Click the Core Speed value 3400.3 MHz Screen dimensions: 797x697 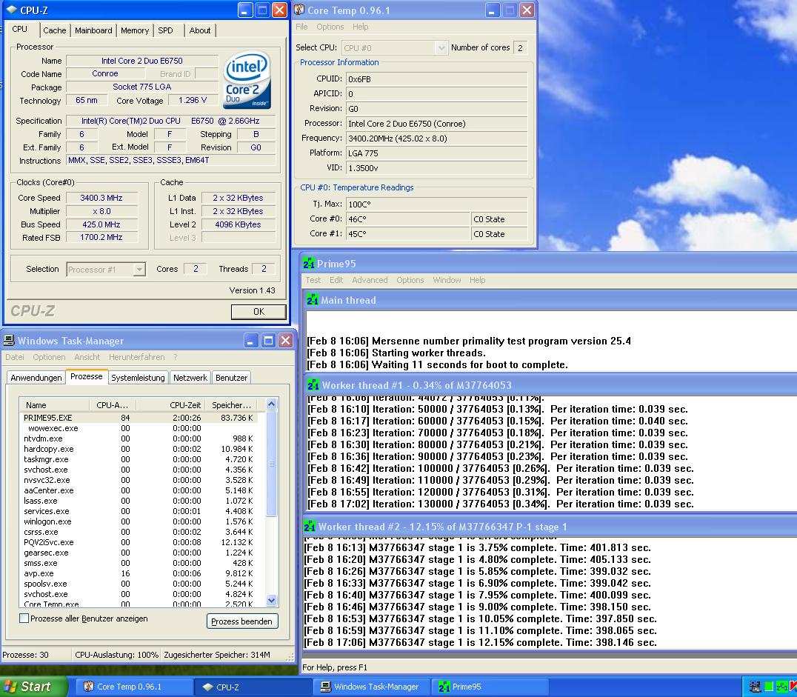101,198
